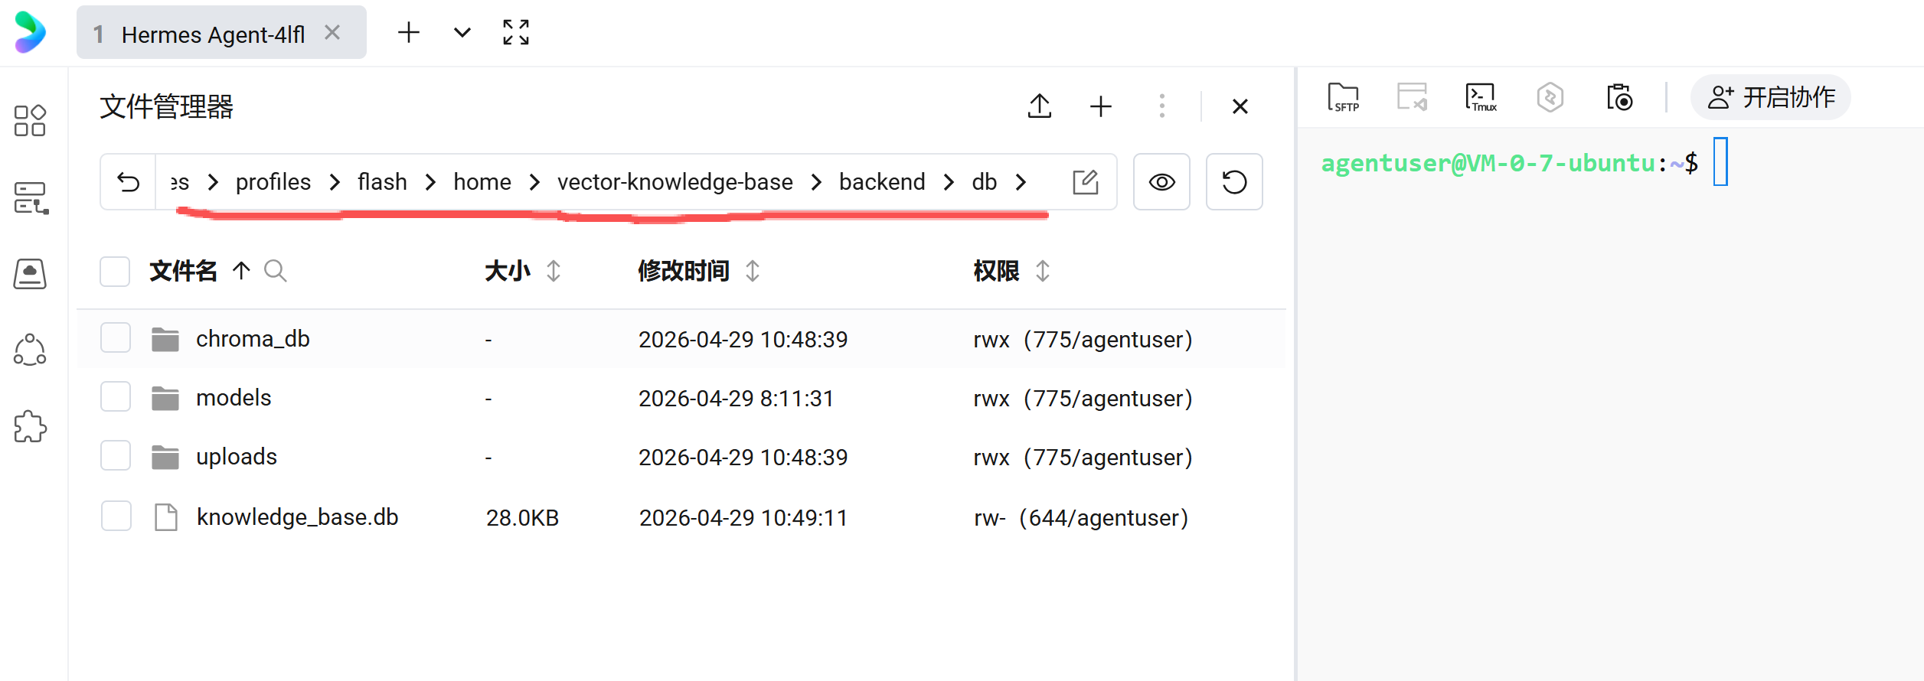Add a new session tab with plus

pyautogui.click(x=409, y=33)
